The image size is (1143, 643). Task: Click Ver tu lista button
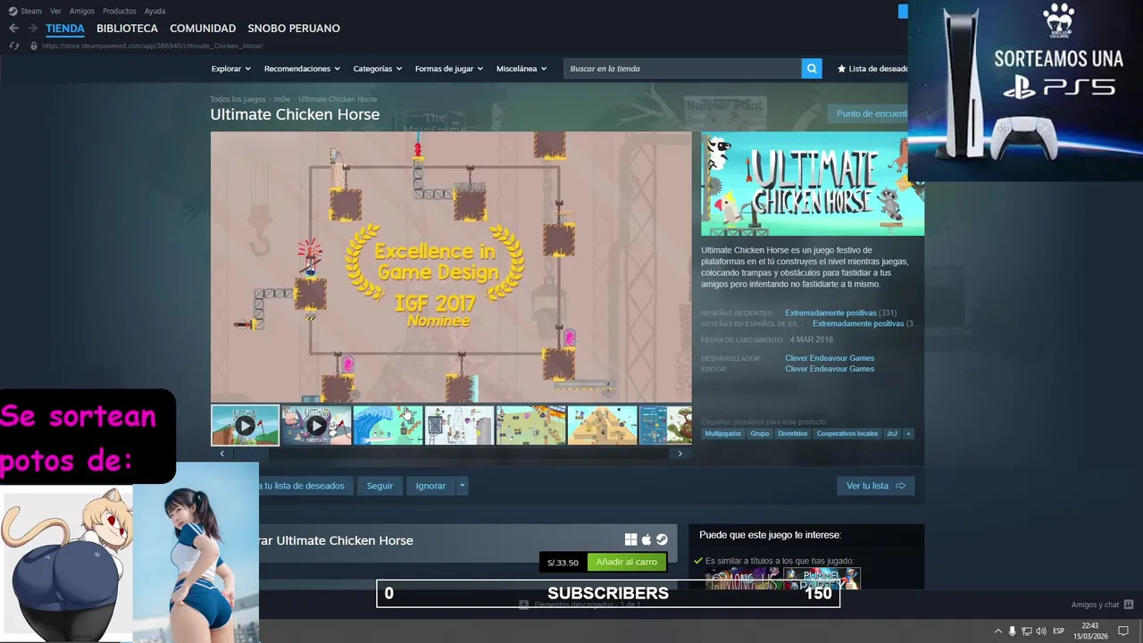click(x=875, y=486)
